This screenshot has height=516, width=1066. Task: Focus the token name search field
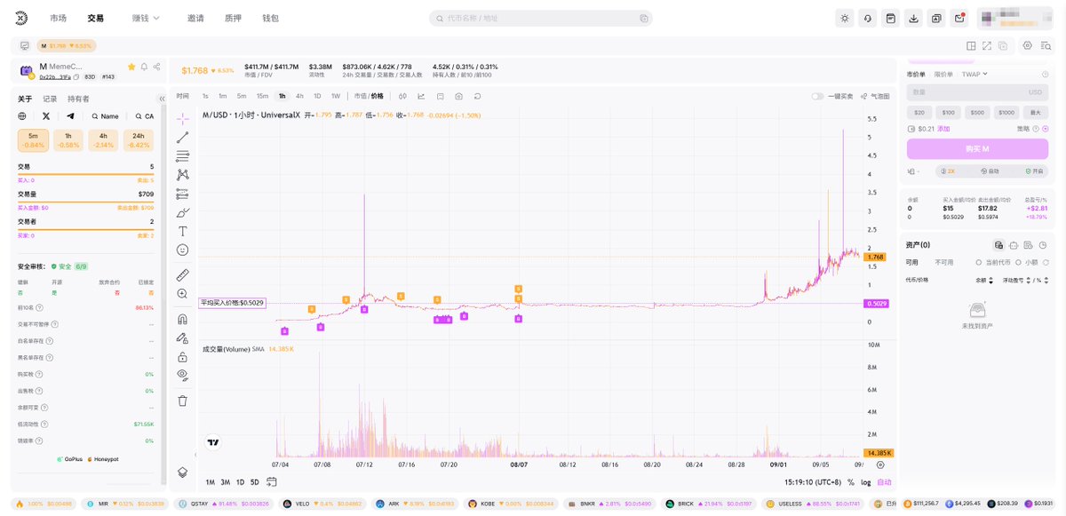click(x=540, y=18)
